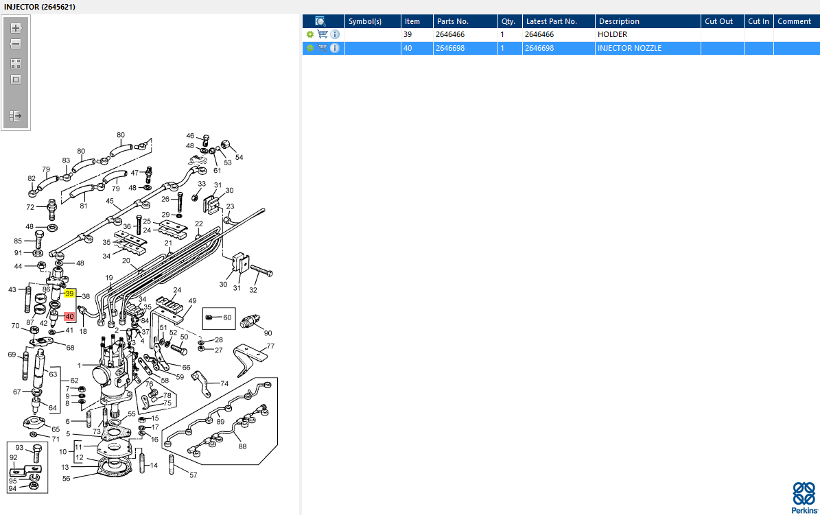Click the Perkins logo
This screenshot has width=820, height=515.
point(804,497)
